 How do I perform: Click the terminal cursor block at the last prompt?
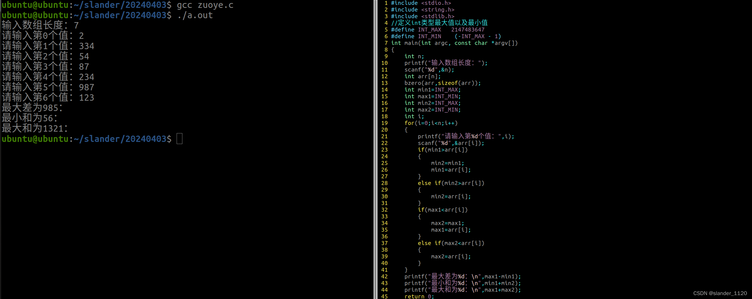point(179,139)
